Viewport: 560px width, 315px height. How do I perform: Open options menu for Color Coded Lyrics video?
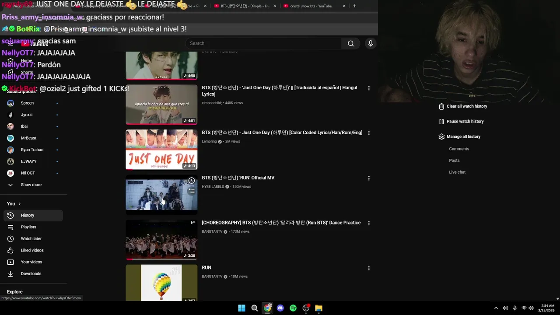click(369, 133)
